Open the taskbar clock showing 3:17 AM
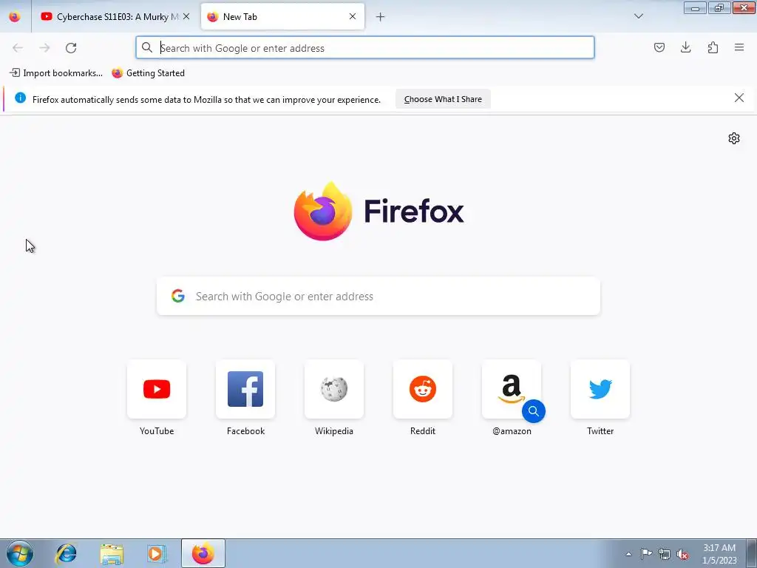This screenshot has width=757, height=568. pyautogui.click(x=719, y=554)
